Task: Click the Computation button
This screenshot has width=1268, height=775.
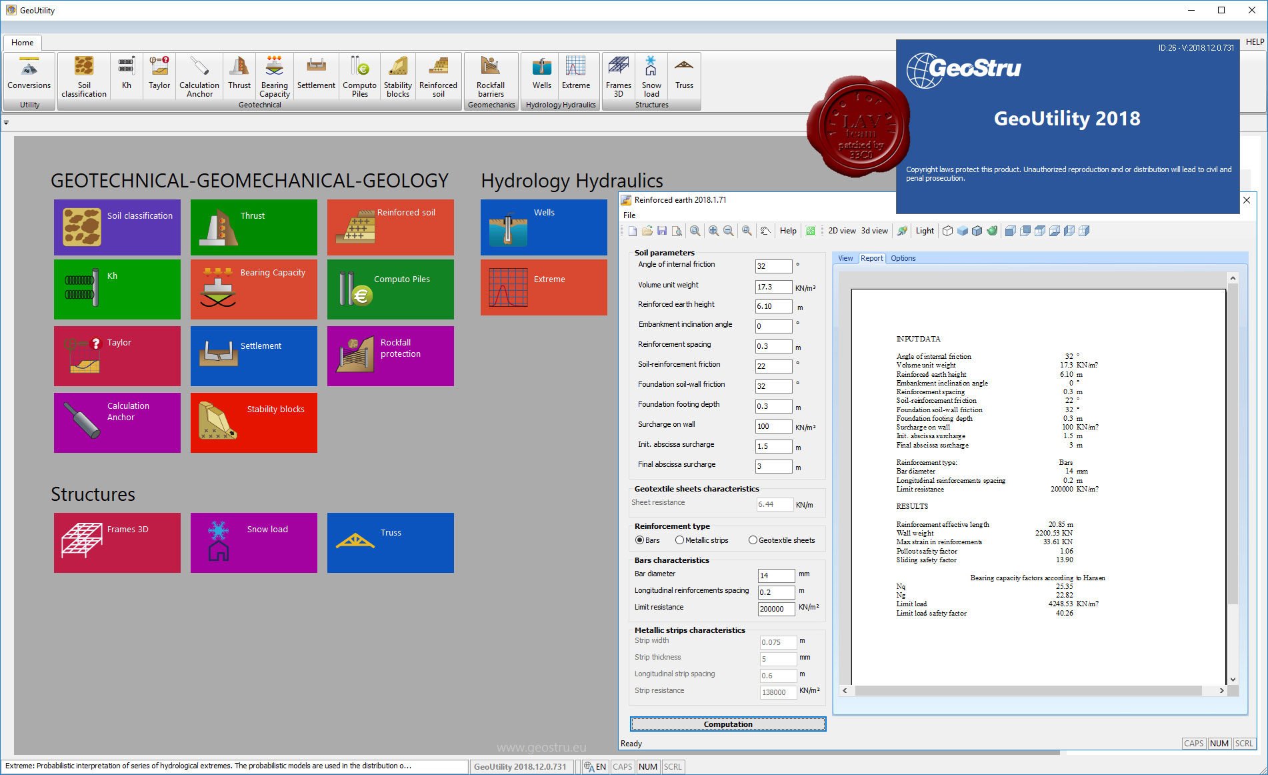Action: (728, 724)
